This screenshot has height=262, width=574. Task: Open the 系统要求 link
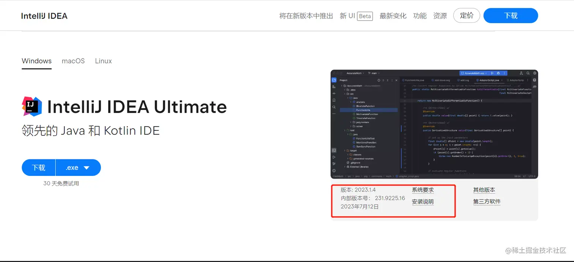coord(423,190)
